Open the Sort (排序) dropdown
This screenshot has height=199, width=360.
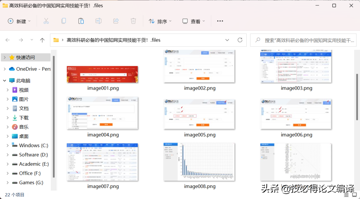click(x=160, y=21)
